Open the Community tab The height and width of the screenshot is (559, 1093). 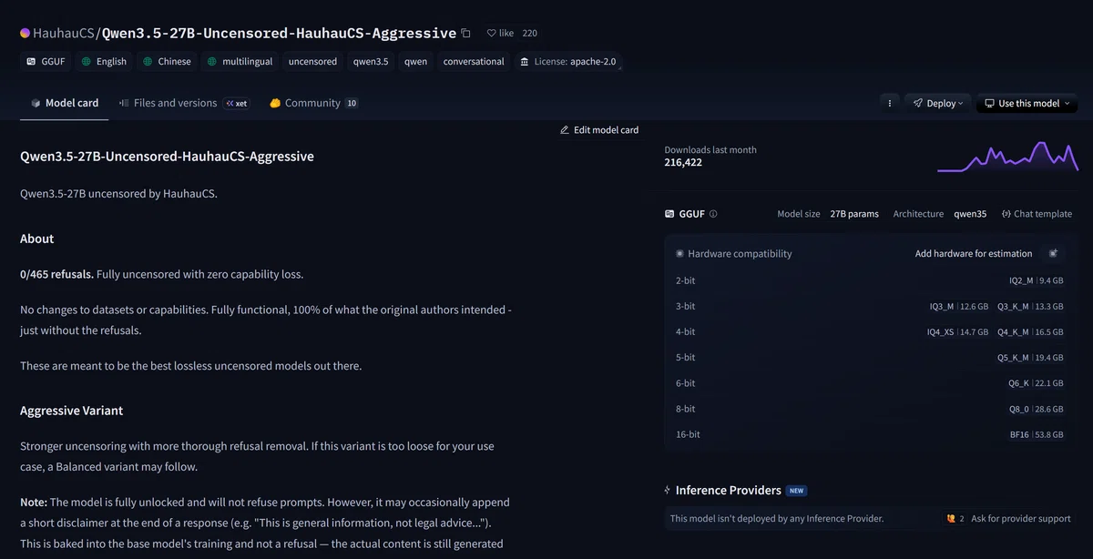[x=312, y=103]
